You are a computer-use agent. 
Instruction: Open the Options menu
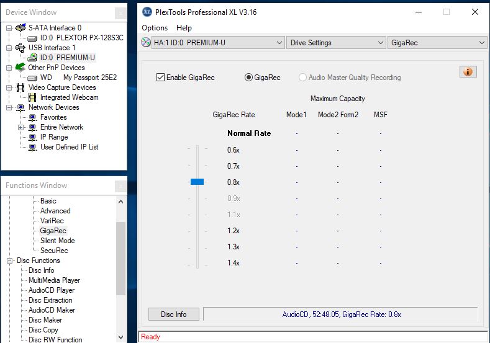pyautogui.click(x=155, y=28)
